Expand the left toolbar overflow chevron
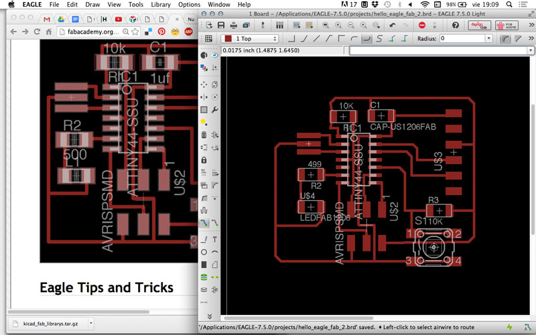This screenshot has height=335, width=536. click(210, 316)
